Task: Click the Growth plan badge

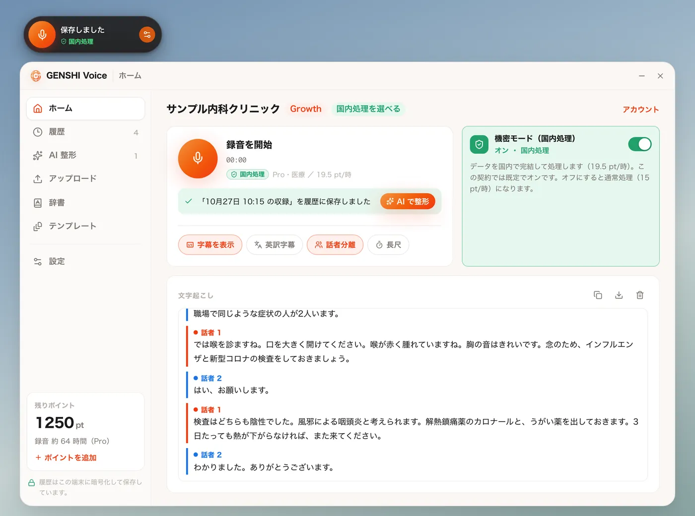Action: pyautogui.click(x=306, y=109)
